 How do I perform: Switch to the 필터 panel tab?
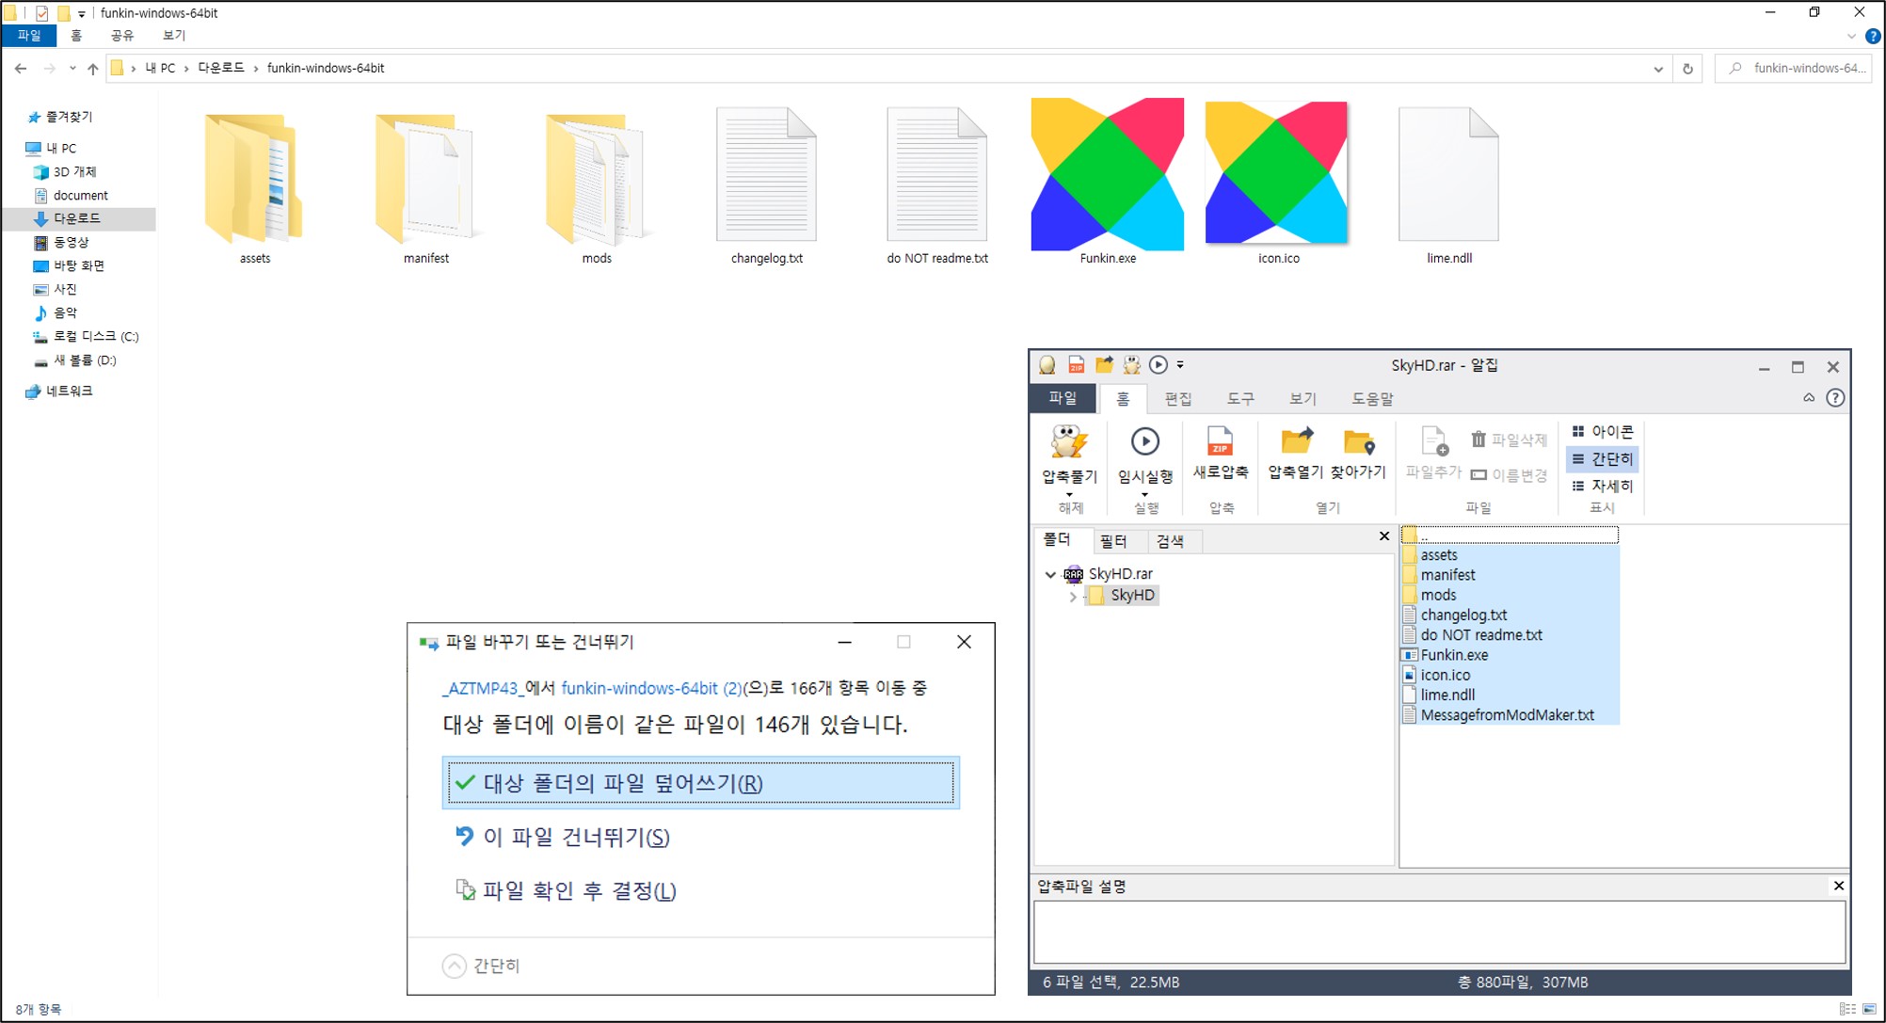pyautogui.click(x=1113, y=541)
